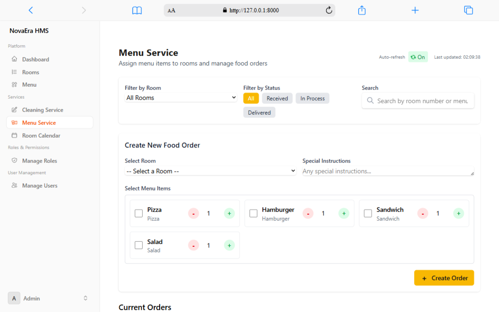Image resolution: width=499 pixels, height=312 pixels.
Task: Select the All status filter
Action: (251, 98)
